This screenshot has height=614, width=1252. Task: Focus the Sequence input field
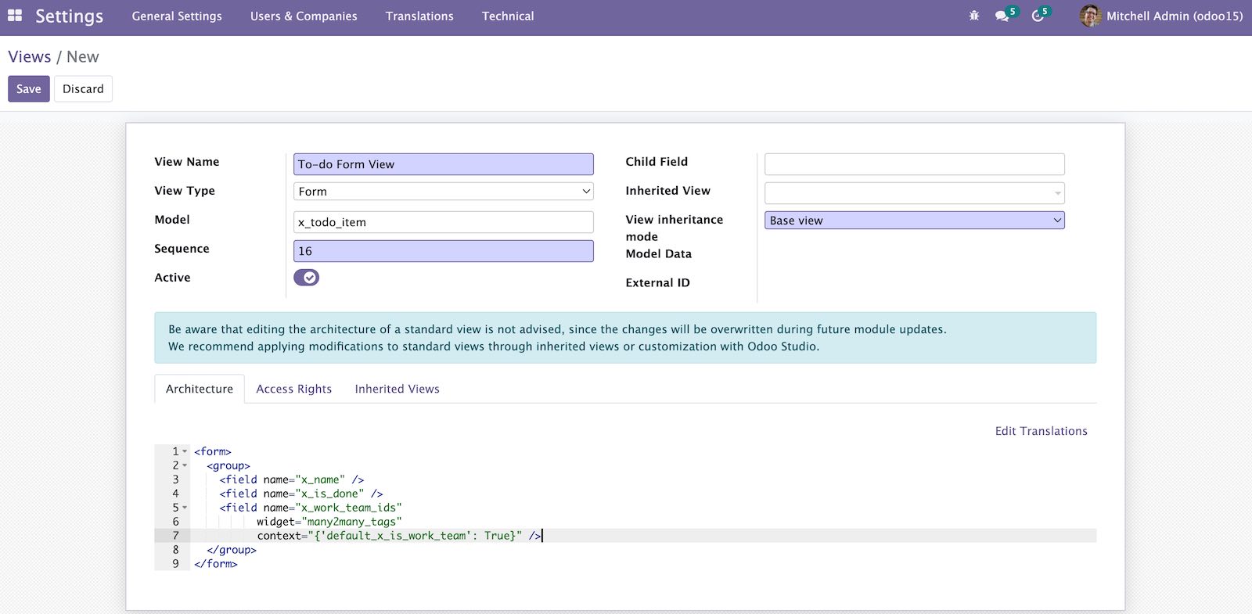coord(444,251)
